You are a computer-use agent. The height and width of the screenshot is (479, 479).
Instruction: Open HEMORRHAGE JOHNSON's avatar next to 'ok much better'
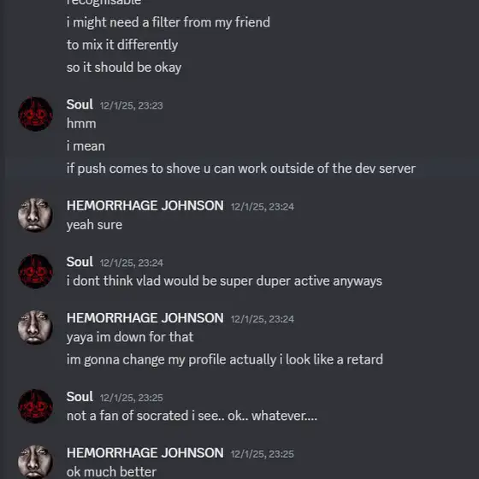click(x=35, y=462)
